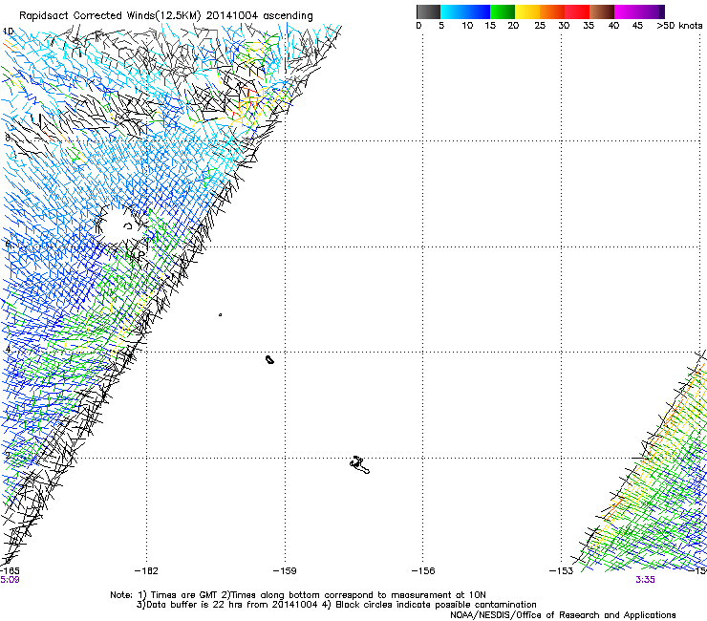Click the small island outline inside the swath gap
The width and height of the screenshot is (707, 621).
point(128,225)
